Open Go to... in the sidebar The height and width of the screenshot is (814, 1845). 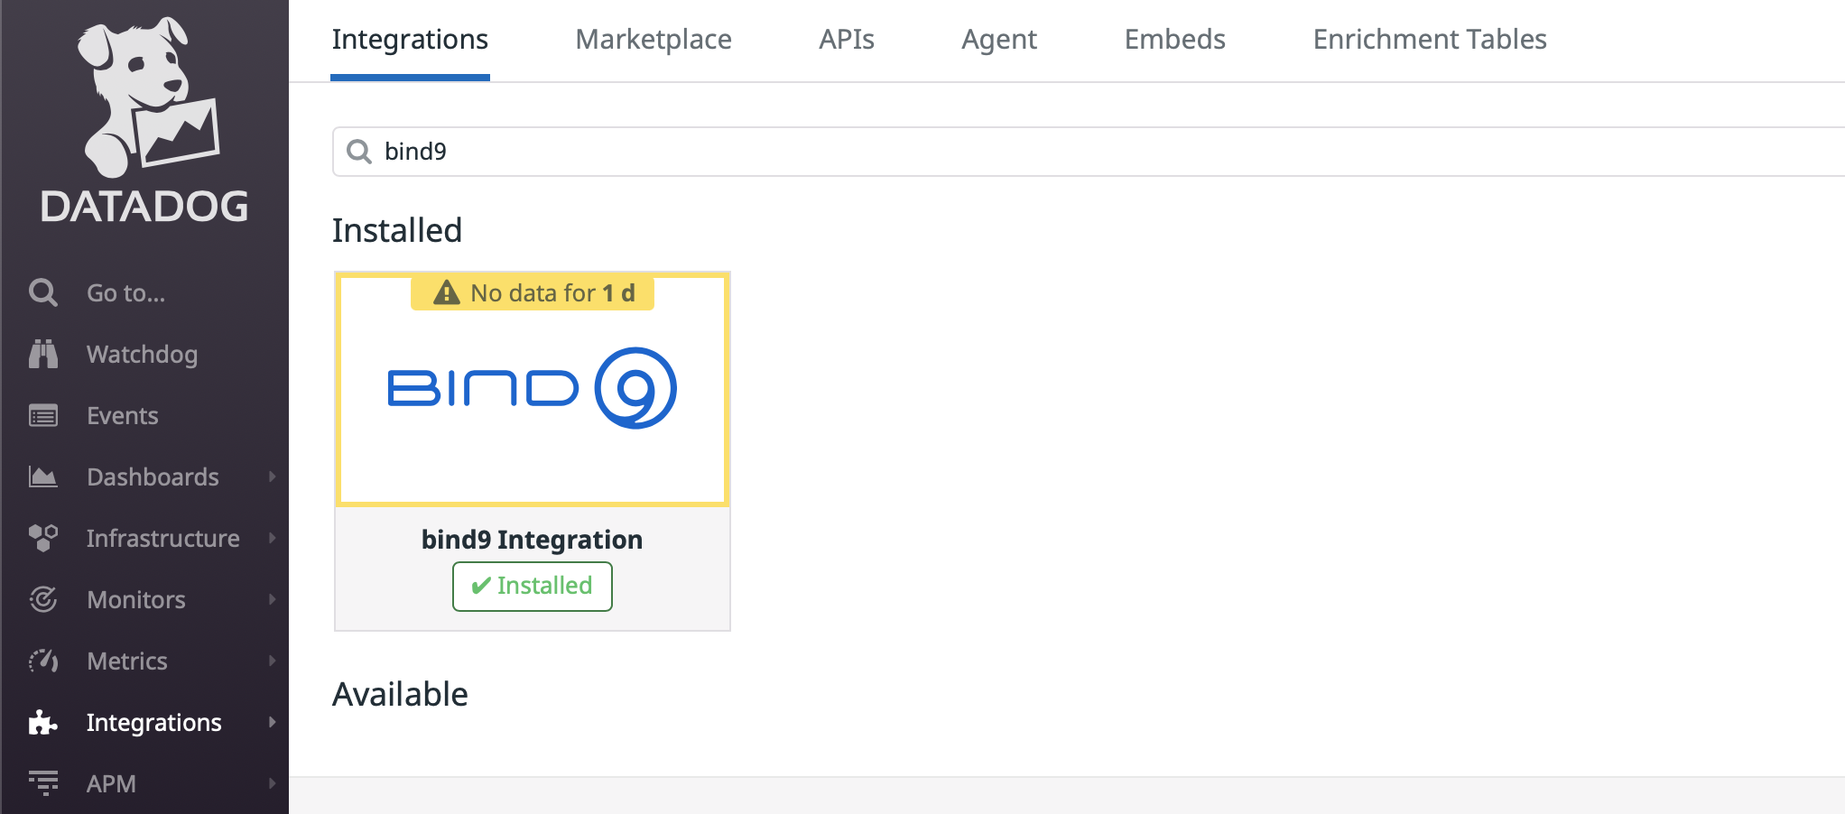click(x=125, y=293)
